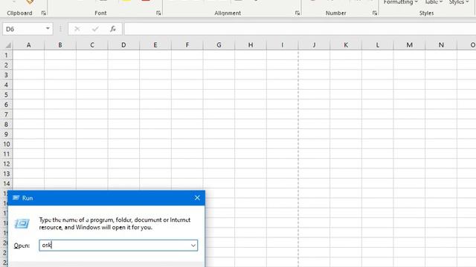Select column D header
The height and width of the screenshot is (267, 476).
click(x=123, y=45)
